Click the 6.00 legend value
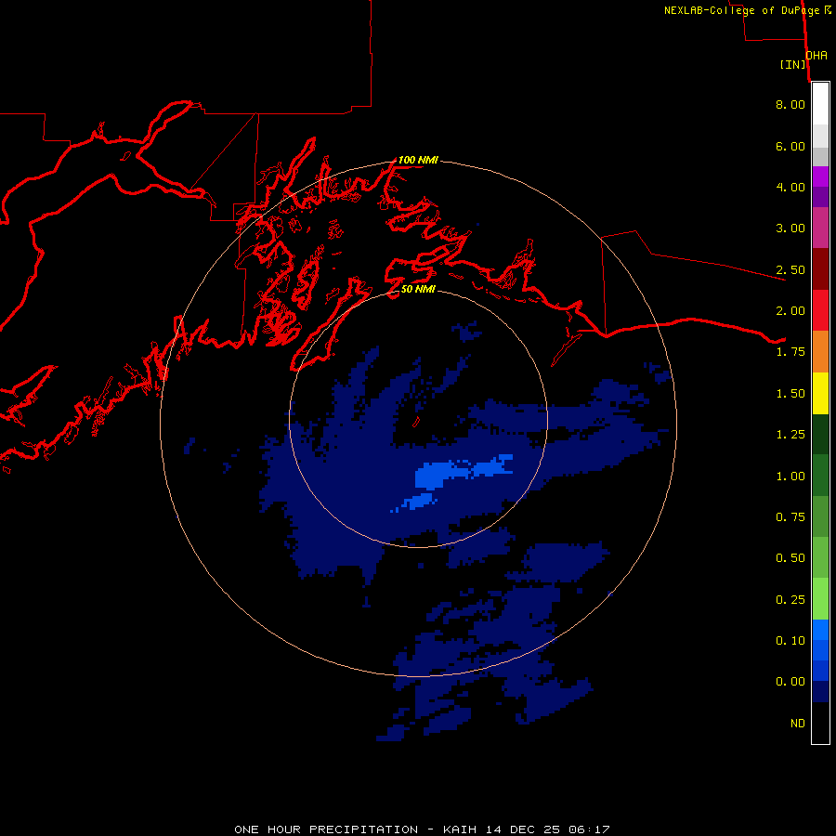836x836 pixels. coord(790,146)
